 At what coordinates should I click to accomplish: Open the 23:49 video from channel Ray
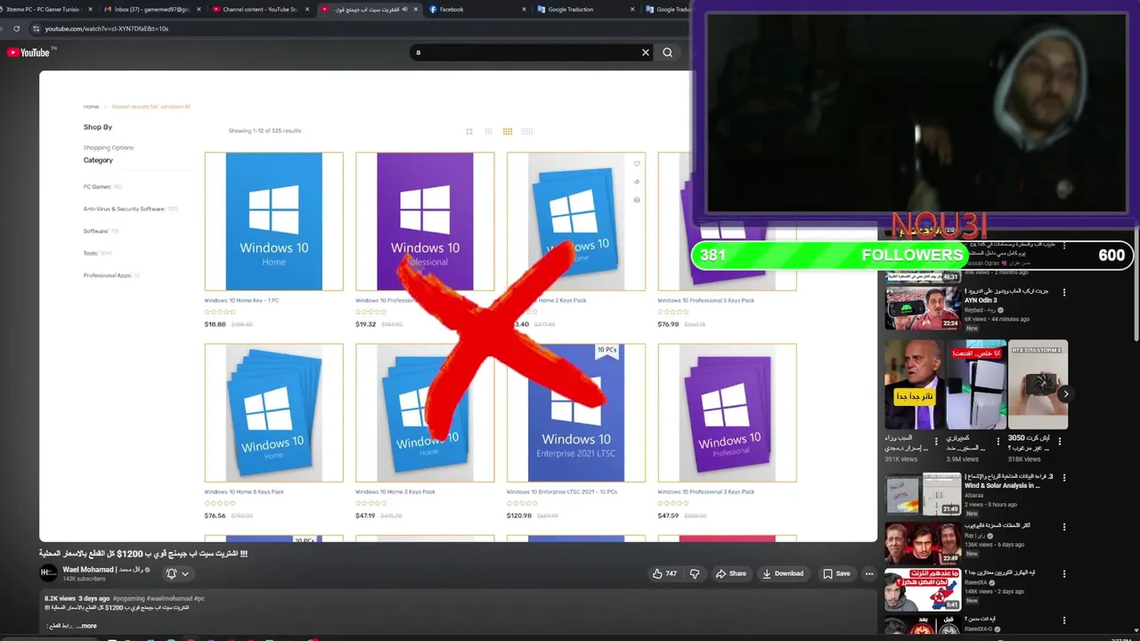click(923, 543)
